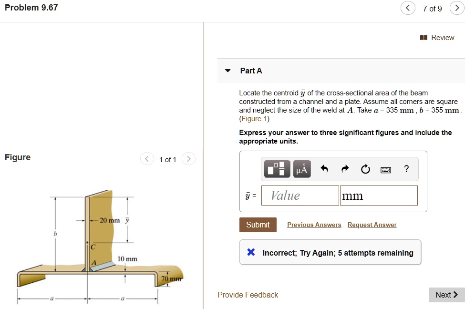Redo answer edit arrow
Screen dimensions: 465x309
[x=345, y=169]
